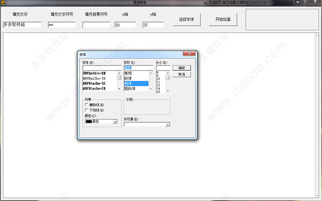Open the 字符集 character set dropdown
The image size is (322, 201).
pos(168,124)
